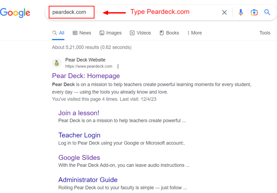
Task: Start voice search with microphone icon
Action: tap(240, 12)
